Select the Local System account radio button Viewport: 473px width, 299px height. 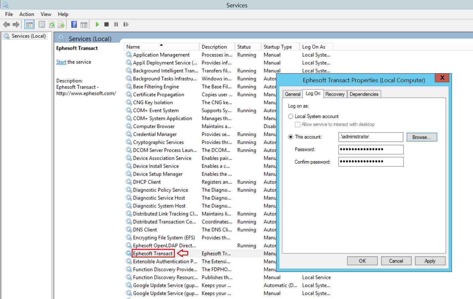point(291,116)
